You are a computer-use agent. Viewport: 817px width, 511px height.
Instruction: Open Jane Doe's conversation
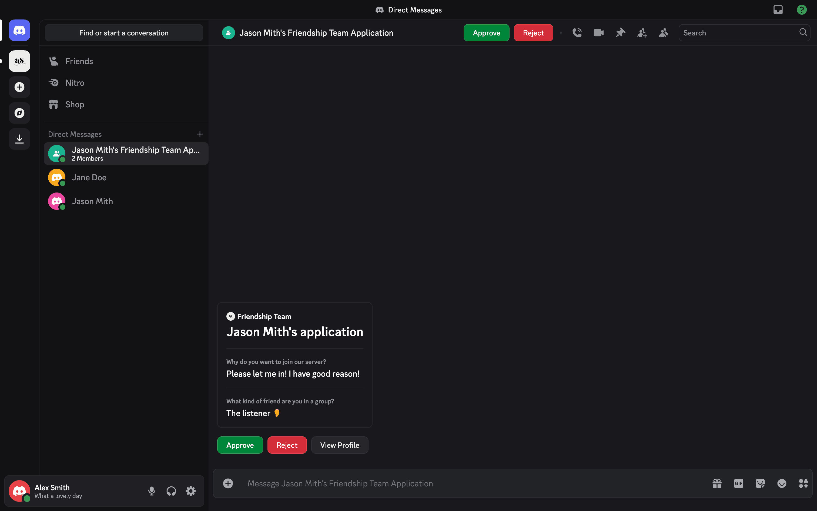pos(89,177)
